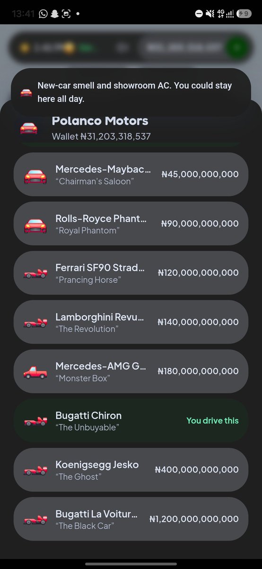Tap the Polanco Motors header car icon

29,128
